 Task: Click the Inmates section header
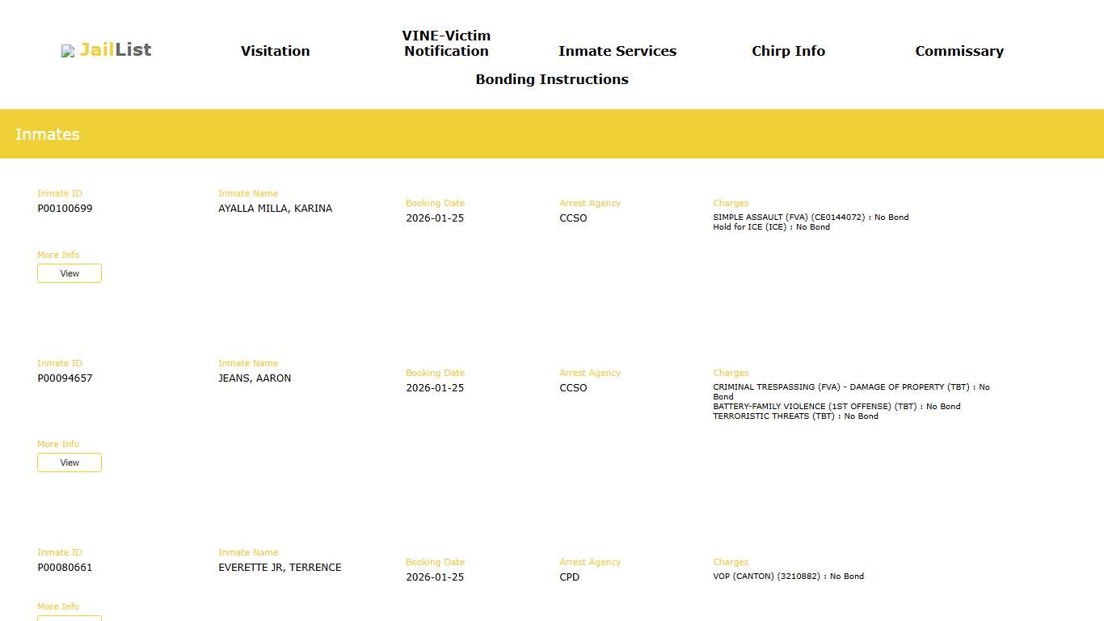pyautogui.click(x=47, y=134)
